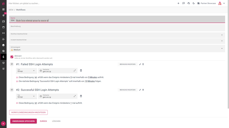Open the merge arrow icon in the sidebar
The image size is (229, 128).
pos(3,39)
